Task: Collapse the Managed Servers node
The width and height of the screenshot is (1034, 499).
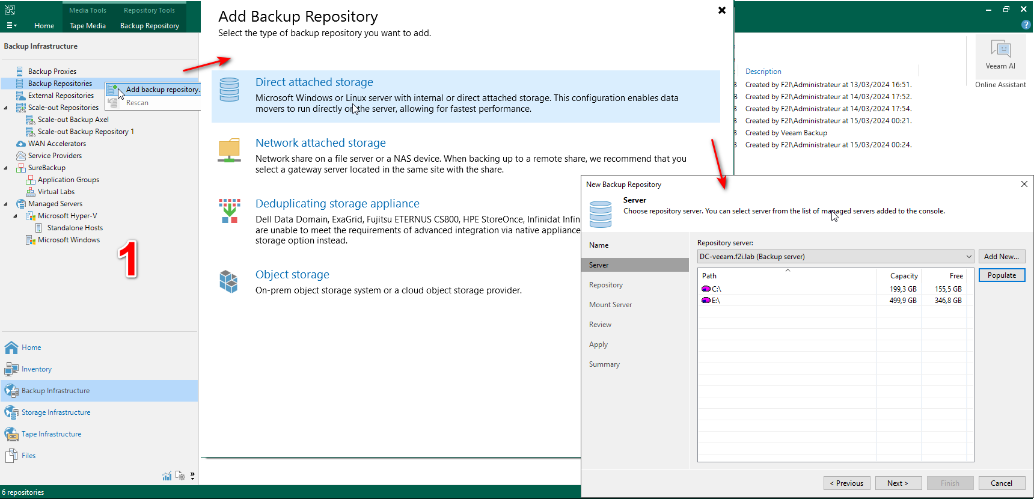Action: click(x=6, y=204)
